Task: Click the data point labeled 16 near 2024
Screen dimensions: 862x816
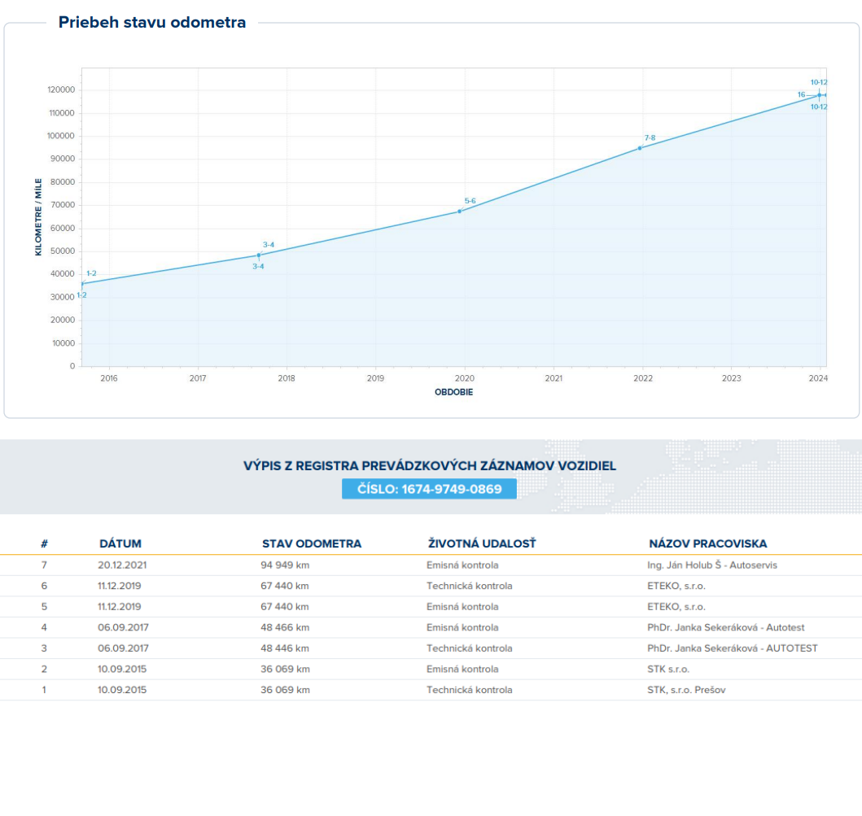Action: (x=819, y=95)
